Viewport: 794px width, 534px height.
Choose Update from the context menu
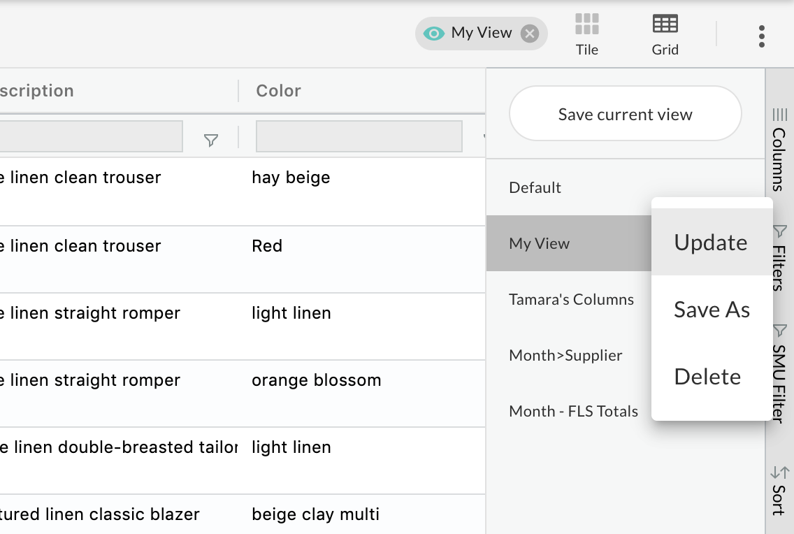coord(712,243)
